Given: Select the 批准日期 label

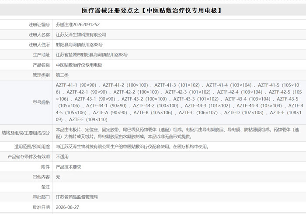Looking at the screenshot, I should tap(41, 207).
